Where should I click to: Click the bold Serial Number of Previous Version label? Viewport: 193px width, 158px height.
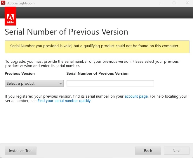tap(98, 73)
